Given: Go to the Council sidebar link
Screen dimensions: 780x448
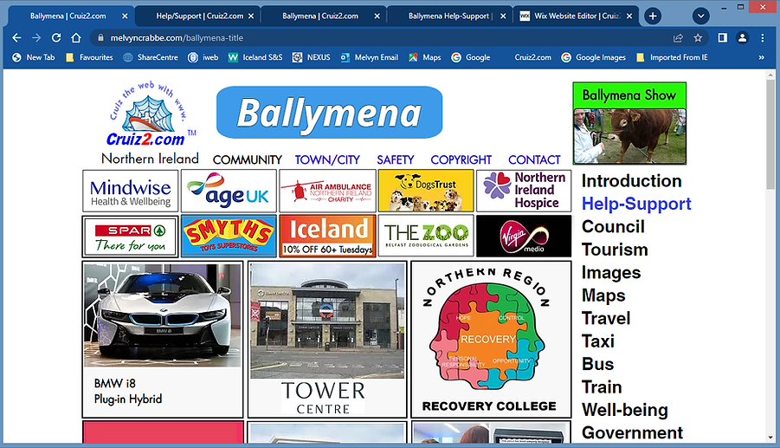Looking at the screenshot, I should (614, 226).
